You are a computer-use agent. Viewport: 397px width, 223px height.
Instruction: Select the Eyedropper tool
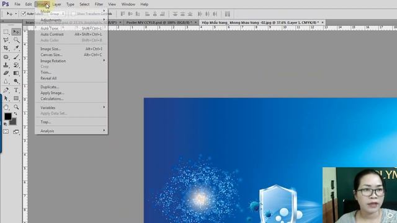tap(16, 48)
